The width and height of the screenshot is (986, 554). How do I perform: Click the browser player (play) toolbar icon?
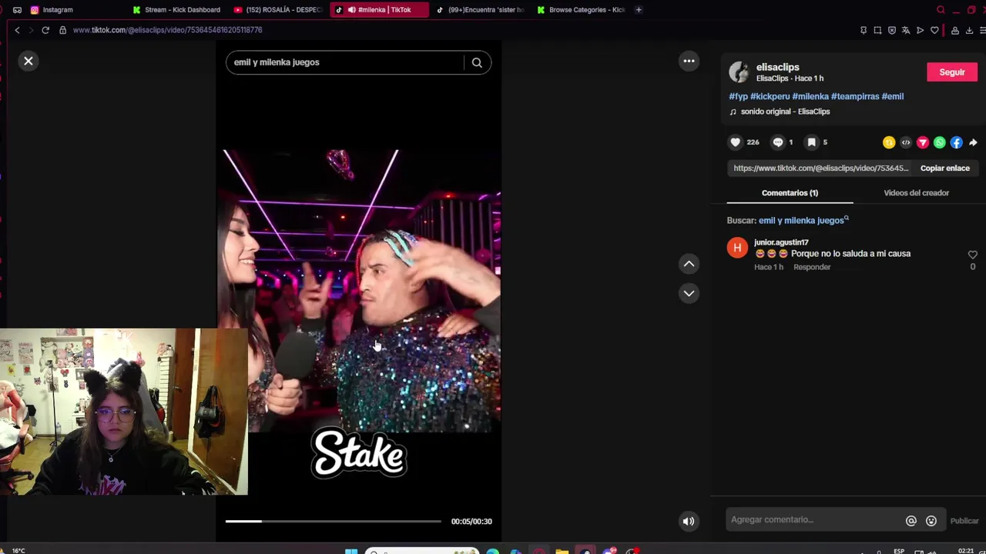(920, 30)
